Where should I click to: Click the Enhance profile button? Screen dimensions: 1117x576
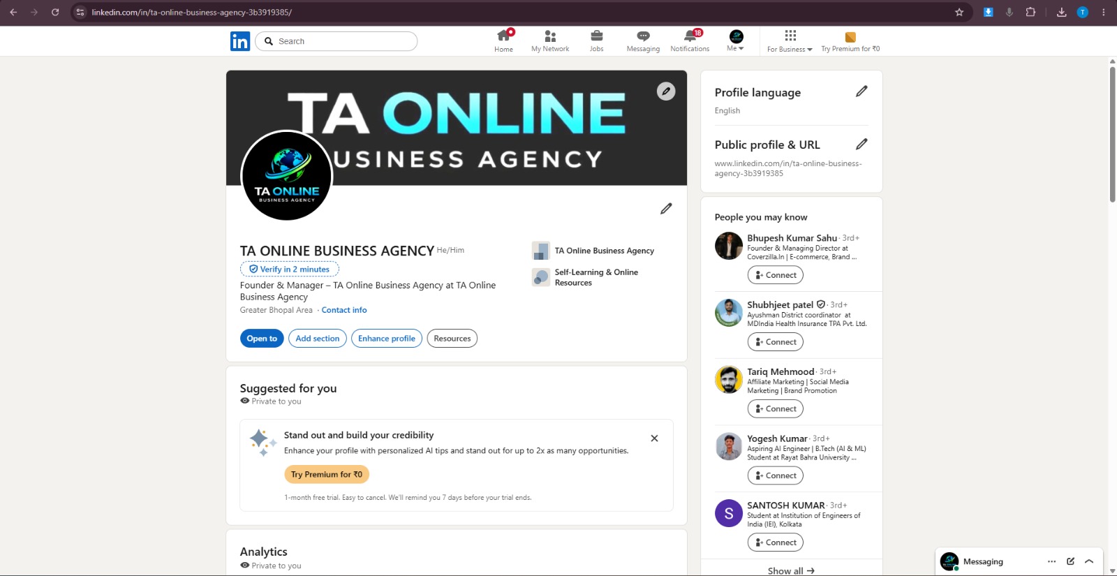387,339
